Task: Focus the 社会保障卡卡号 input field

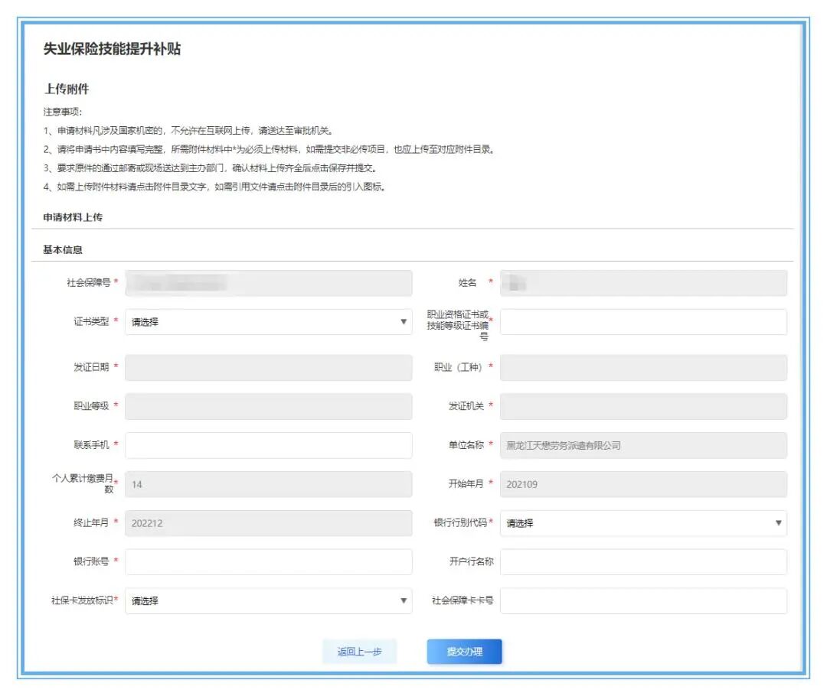Action: [x=643, y=601]
